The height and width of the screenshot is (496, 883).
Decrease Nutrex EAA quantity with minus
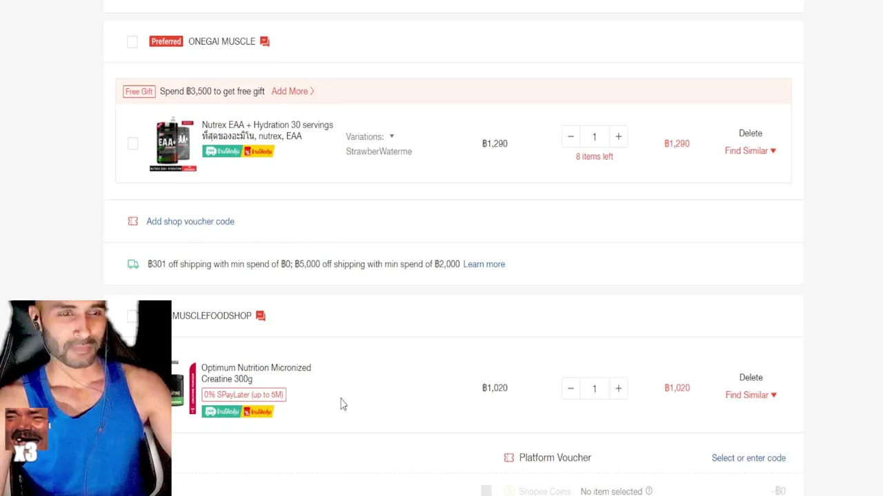571,136
